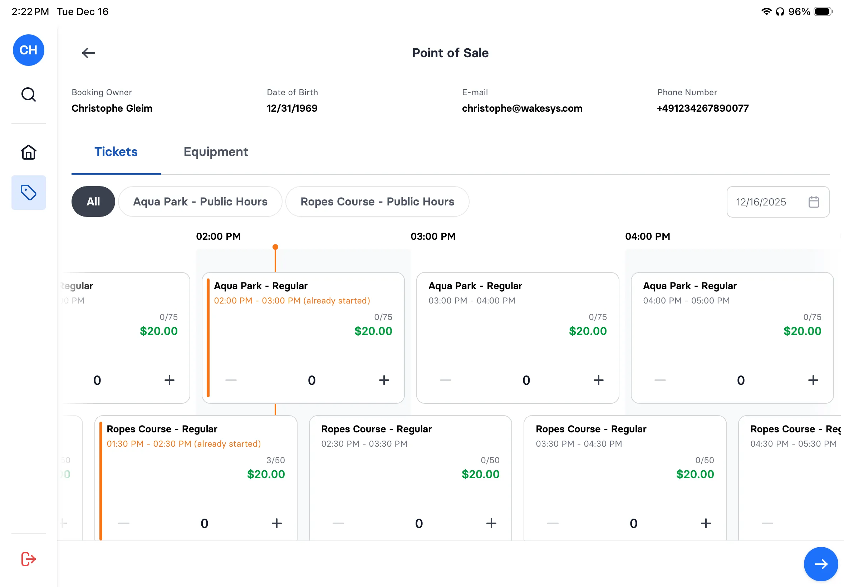The height and width of the screenshot is (587, 844).
Task: Enable the Aqua Park - Public Hours filter
Action: 200,201
